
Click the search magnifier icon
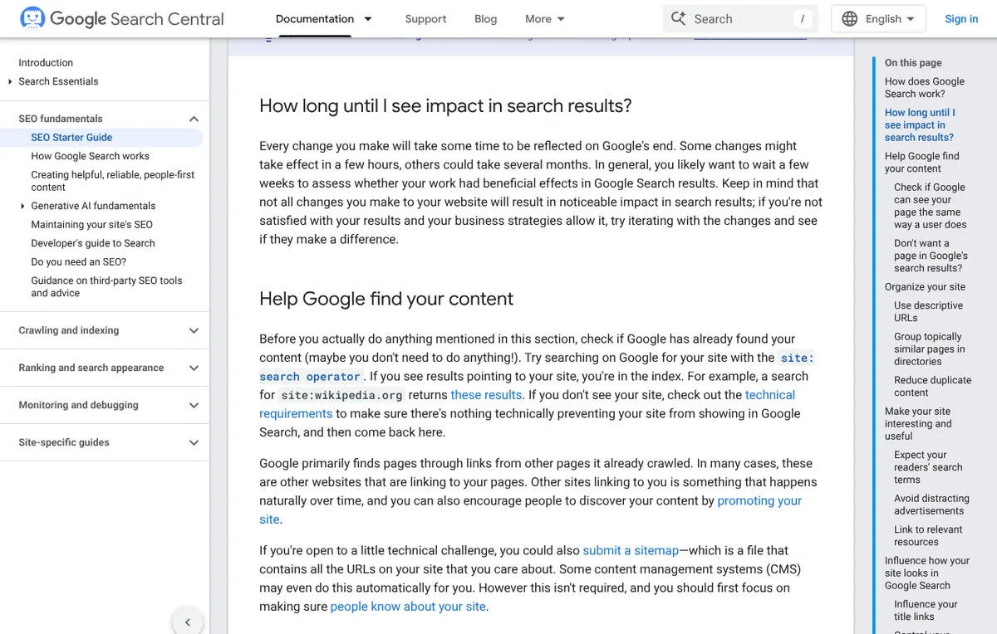point(679,18)
